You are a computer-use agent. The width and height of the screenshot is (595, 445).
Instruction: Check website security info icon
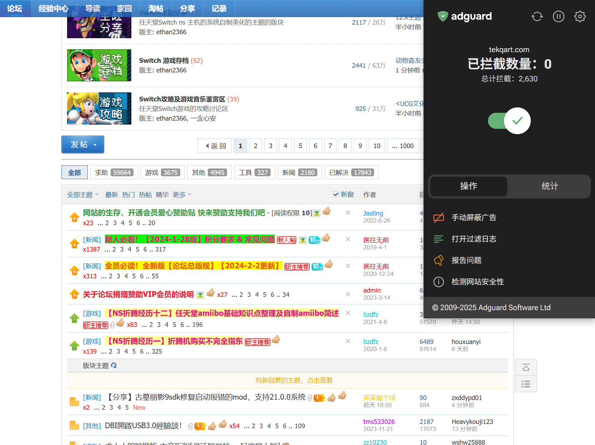439,282
